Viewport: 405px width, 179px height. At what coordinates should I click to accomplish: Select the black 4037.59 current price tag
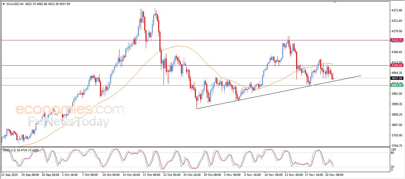[397, 78]
